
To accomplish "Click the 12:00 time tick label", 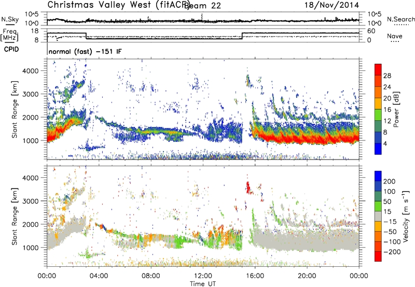I will click(203, 276).
